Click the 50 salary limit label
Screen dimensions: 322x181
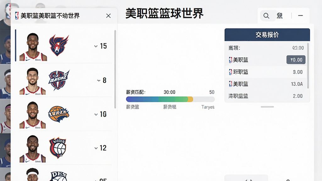(212, 92)
